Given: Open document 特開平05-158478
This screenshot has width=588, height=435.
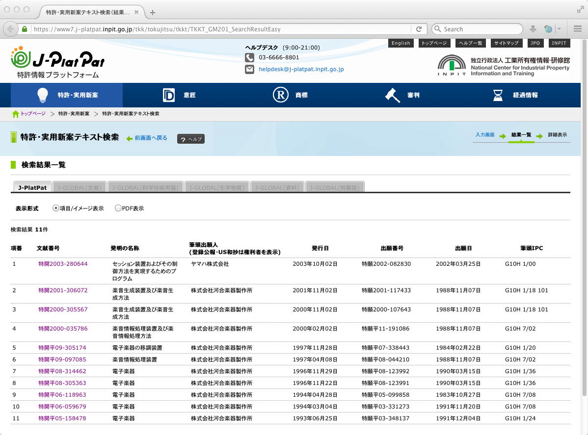Looking at the screenshot, I should [x=62, y=418].
